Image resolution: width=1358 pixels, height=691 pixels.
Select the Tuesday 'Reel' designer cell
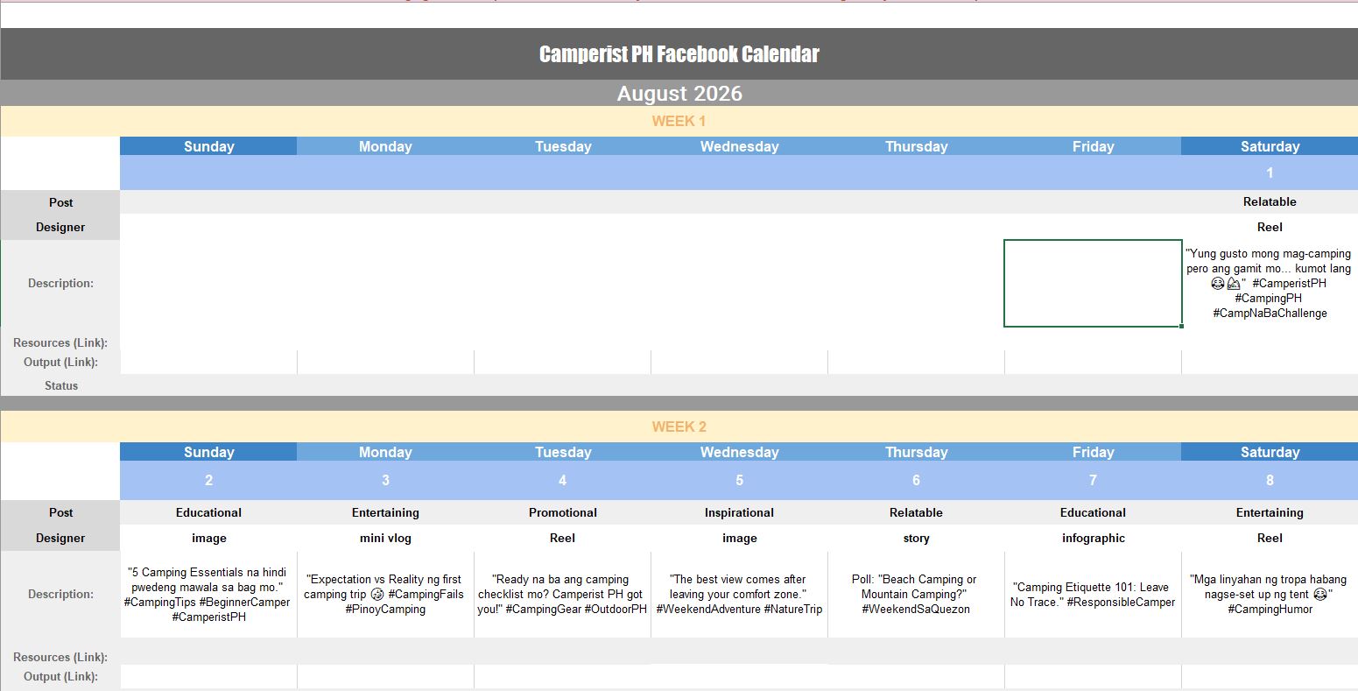point(562,538)
